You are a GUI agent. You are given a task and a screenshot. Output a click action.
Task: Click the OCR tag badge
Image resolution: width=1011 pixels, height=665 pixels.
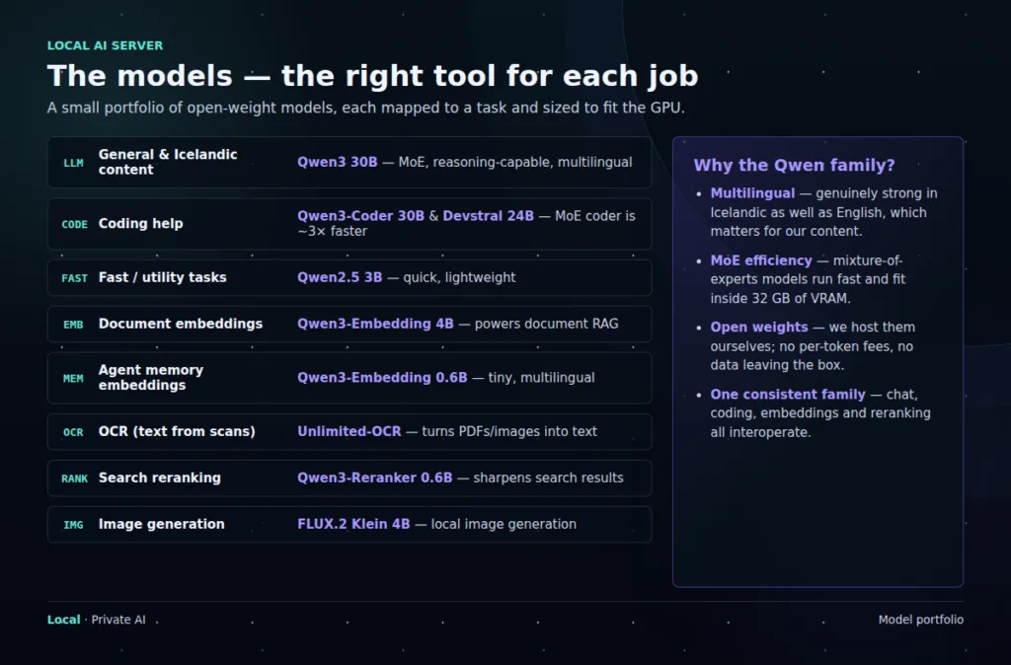(73, 432)
